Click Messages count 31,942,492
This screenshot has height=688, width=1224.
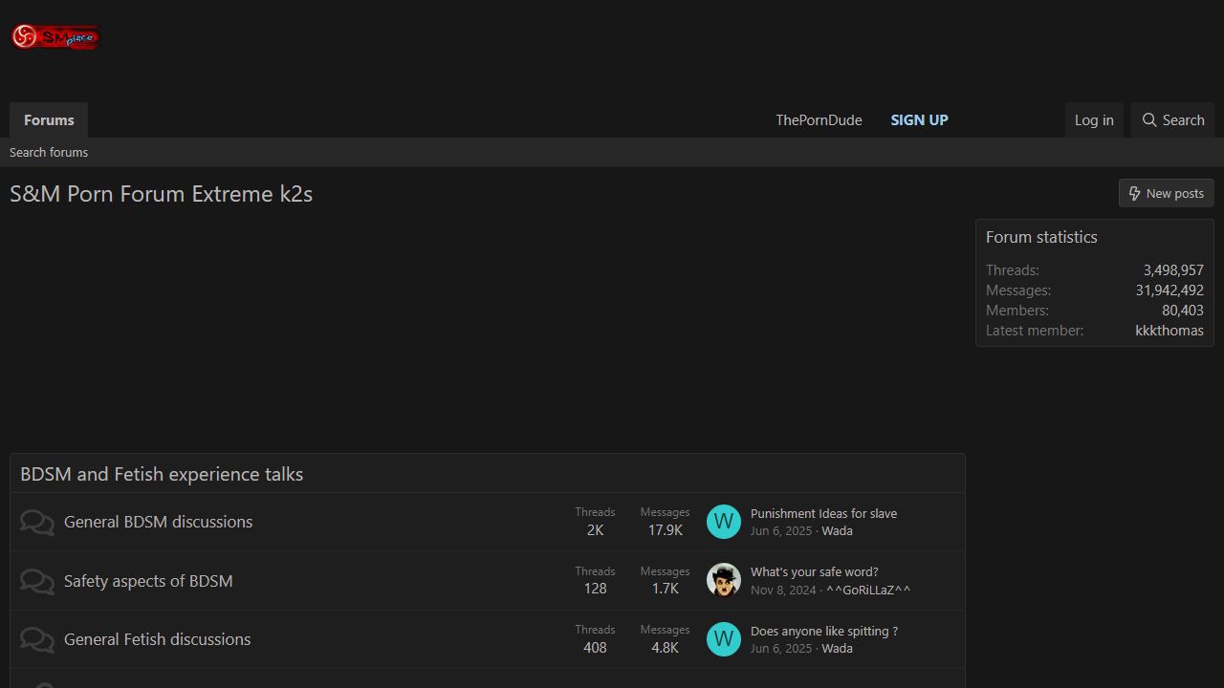click(x=1169, y=290)
